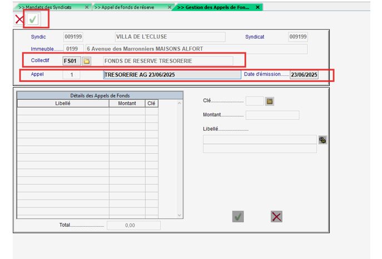Close the Appel de fonds de réserve tab

[171, 7]
